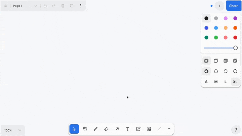Expand the minimap double-chevron toggle

pyautogui.click(x=19, y=130)
